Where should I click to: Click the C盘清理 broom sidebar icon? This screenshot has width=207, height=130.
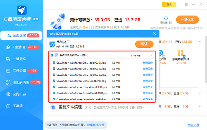(x=8, y=47)
